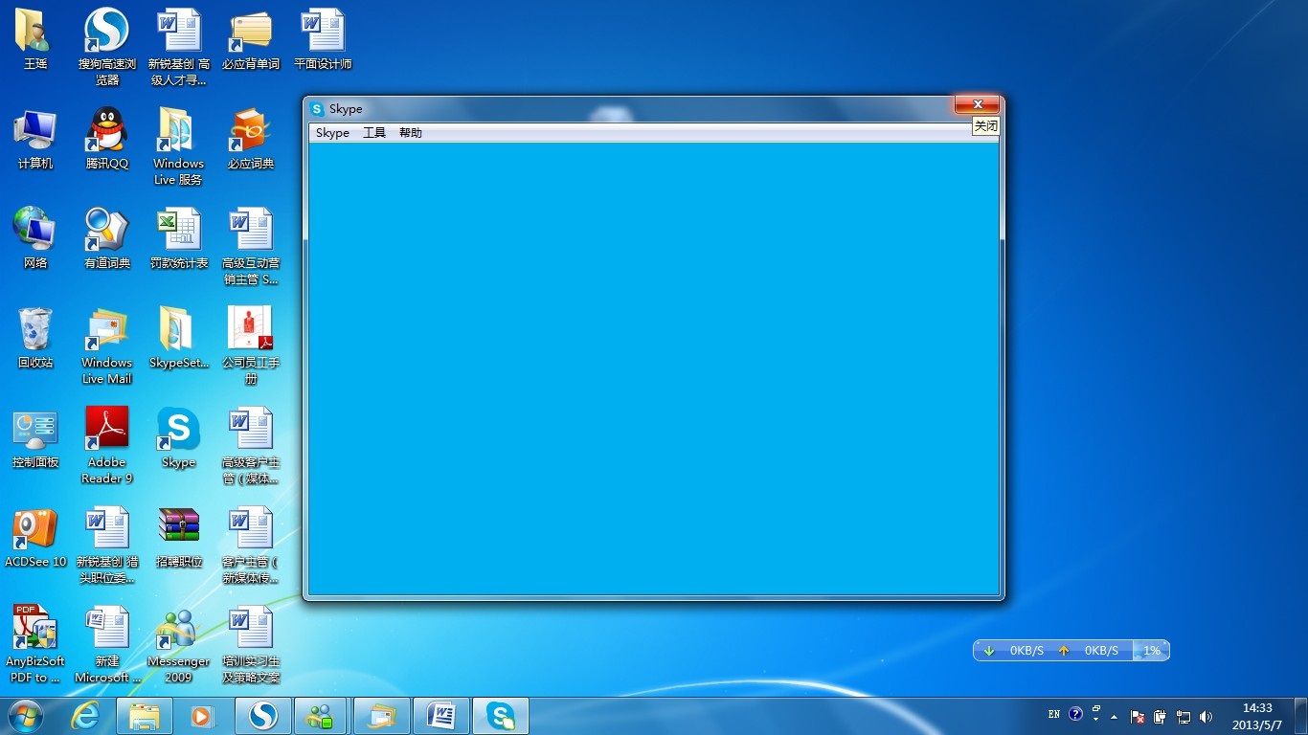The width and height of the screenshot is (1308, 735).
Task: Show hidden tray icons with the arrow
Action: [1114, 716]
